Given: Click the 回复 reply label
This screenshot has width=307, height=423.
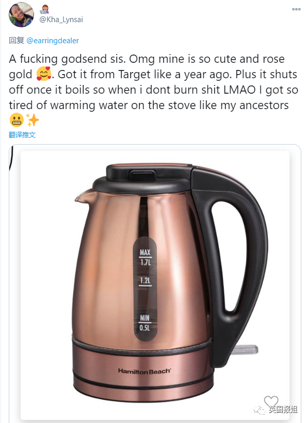Looking at the screenshot, I should click(x=16, y=41).
